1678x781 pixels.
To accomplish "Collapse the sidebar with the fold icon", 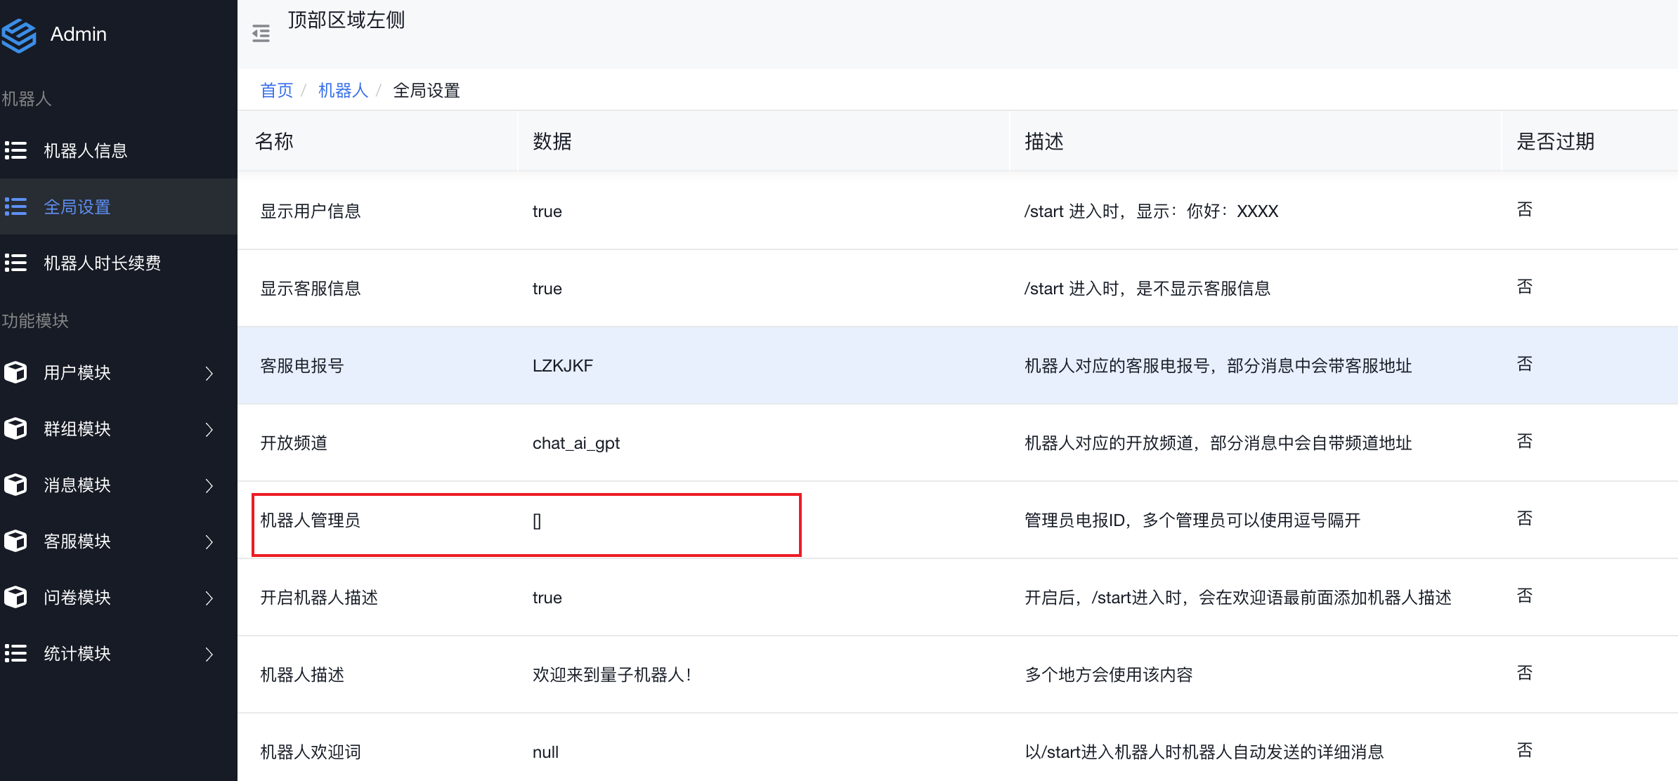I will (x=261, y=34).
